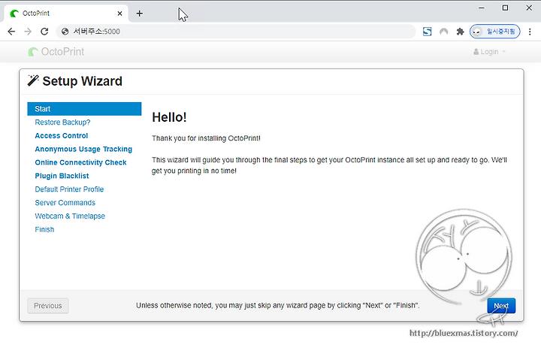This screenshot has width=541, height=348.
Task: Go to Server Commands step
Action: pyautogui.click(x=65, y=203)
